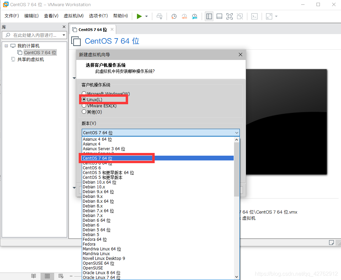Switch to the CentOS 7 64 位 tab
This screenshot has height=280, width=341.
point(93,30)
